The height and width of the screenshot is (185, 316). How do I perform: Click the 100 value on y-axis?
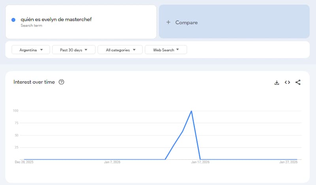(15, 111)
